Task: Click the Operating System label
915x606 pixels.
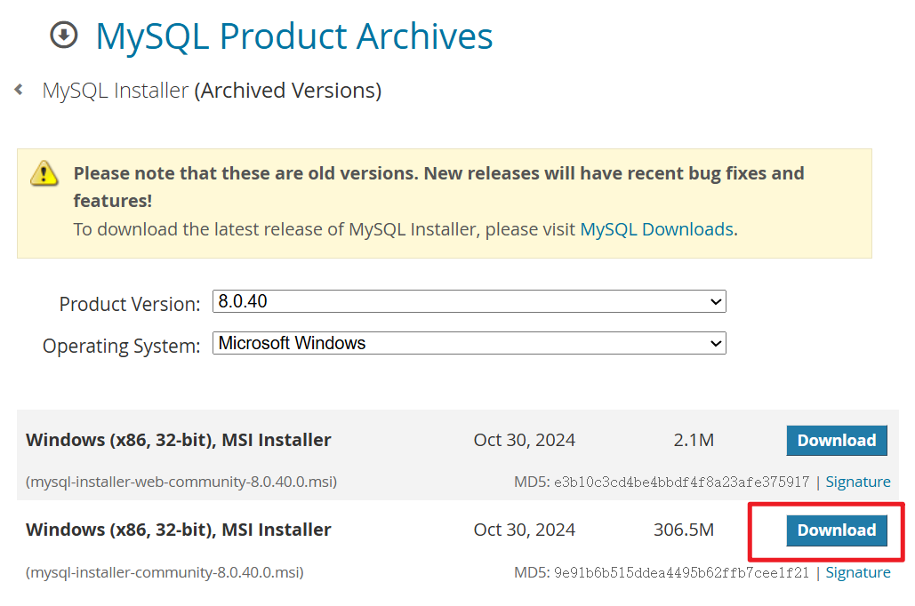Action: click(121, 346)
